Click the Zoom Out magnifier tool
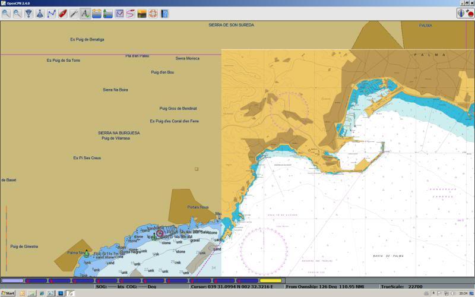 [x=17, y=13]
